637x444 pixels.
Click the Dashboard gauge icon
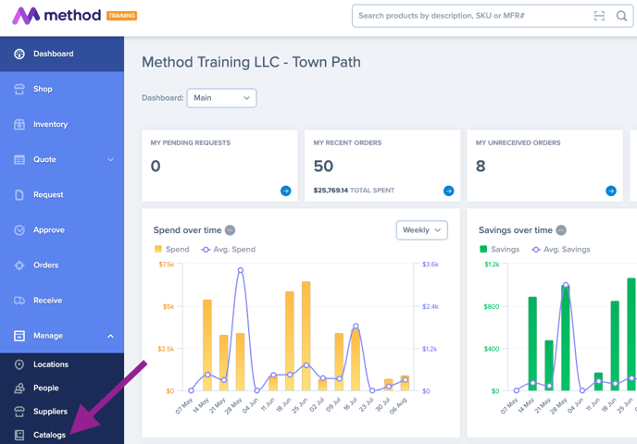click(x=19, y=54)
